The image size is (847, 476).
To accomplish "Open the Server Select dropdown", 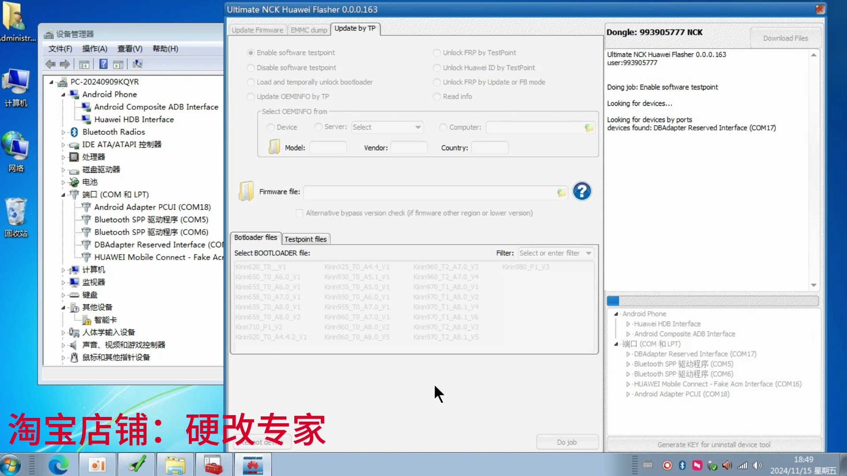I will [387, 127].
